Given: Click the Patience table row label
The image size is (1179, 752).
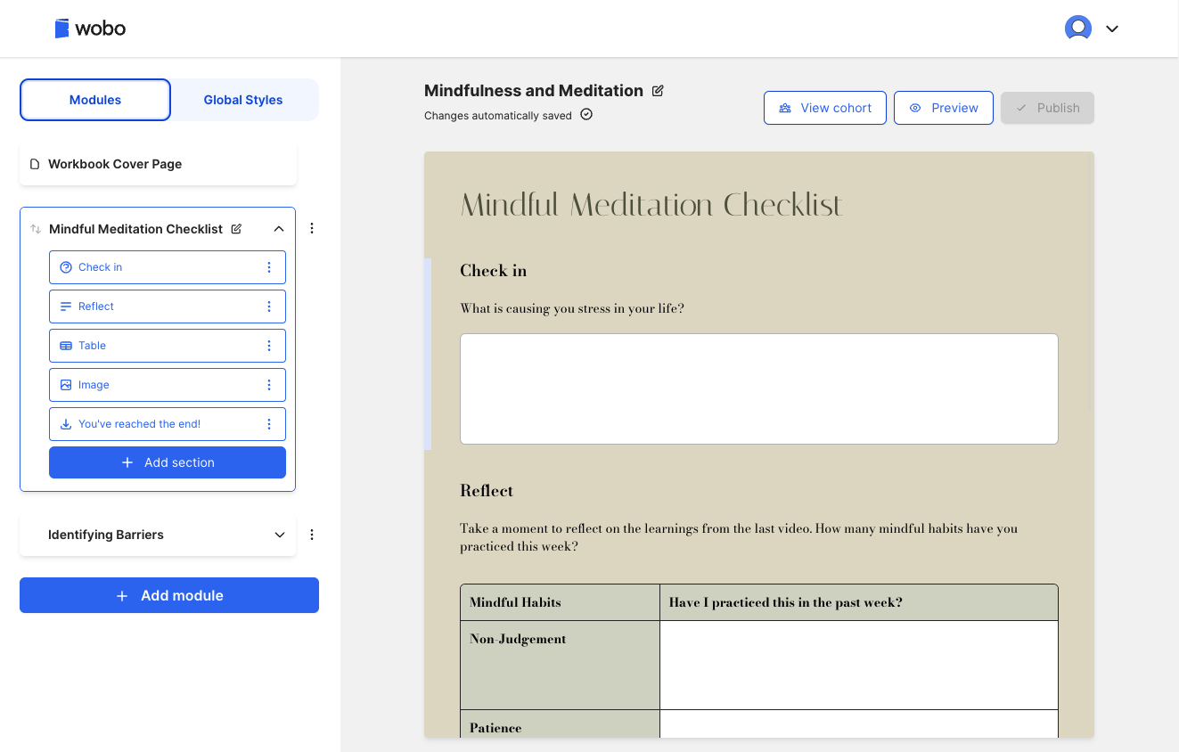Looking at the screenshot, I should tap(495, 728).
